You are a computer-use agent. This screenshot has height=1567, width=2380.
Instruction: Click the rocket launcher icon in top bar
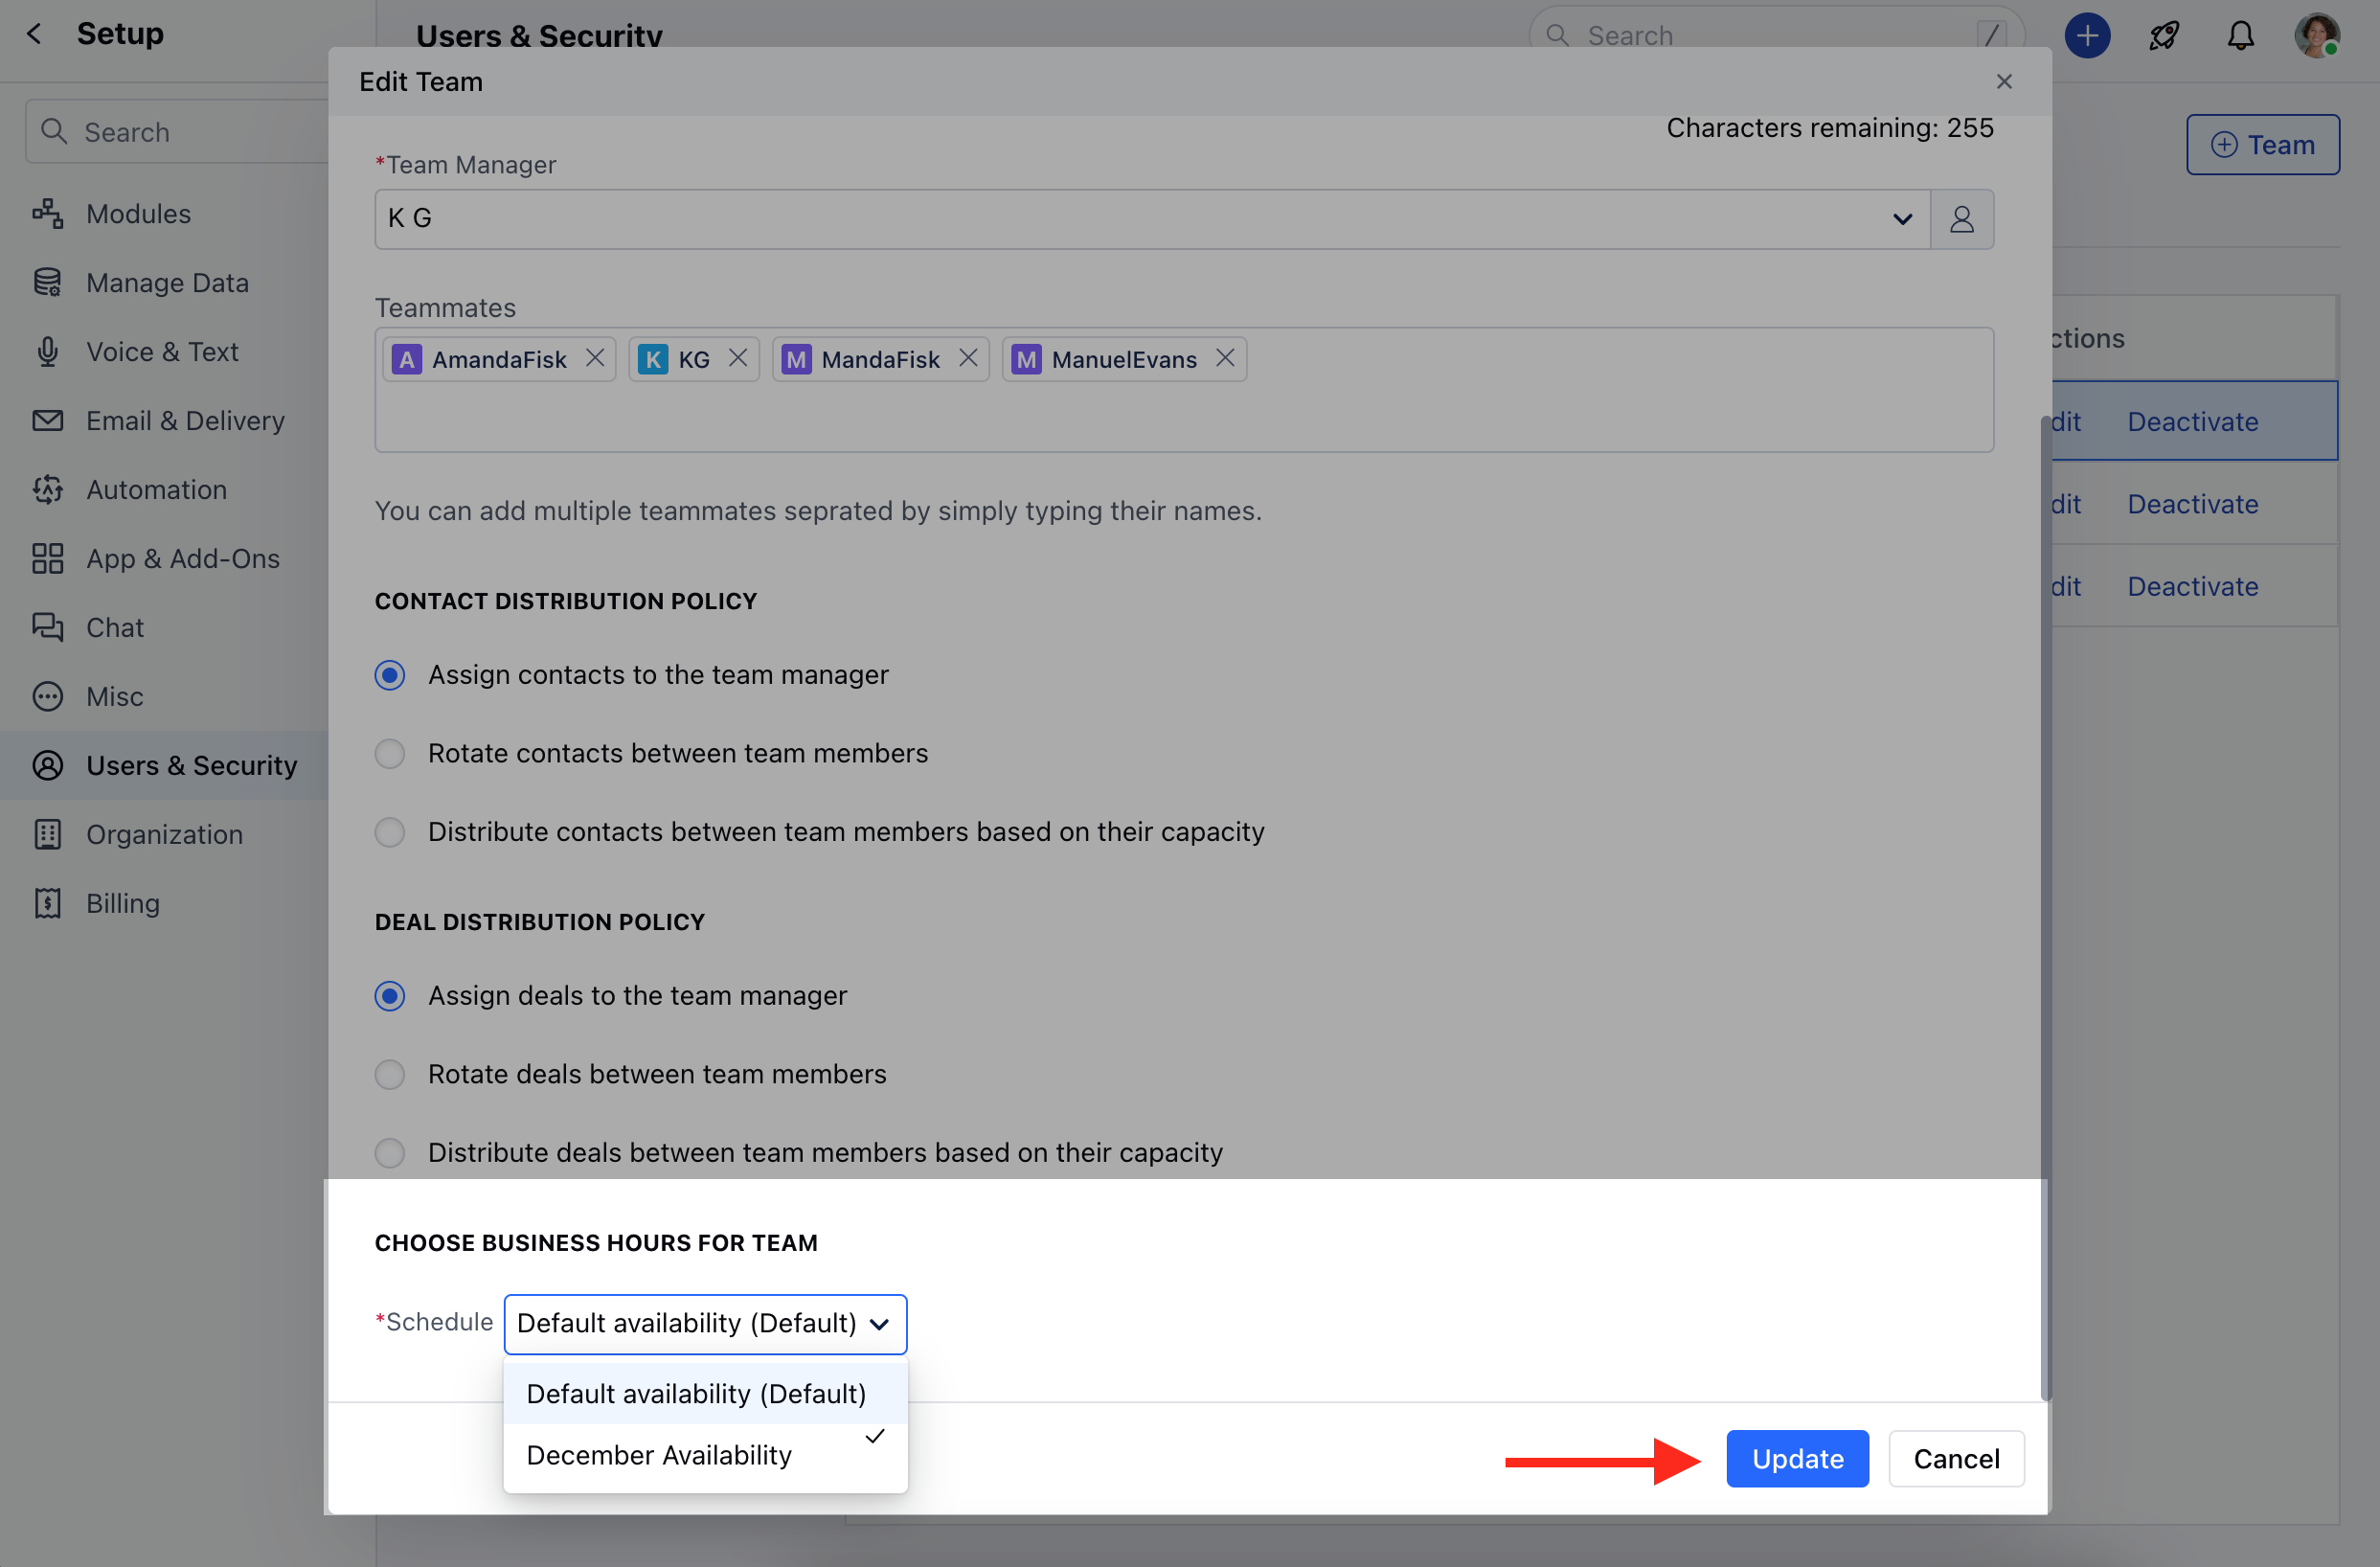coord(2163,35)
